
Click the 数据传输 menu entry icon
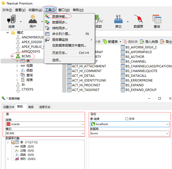47,16
